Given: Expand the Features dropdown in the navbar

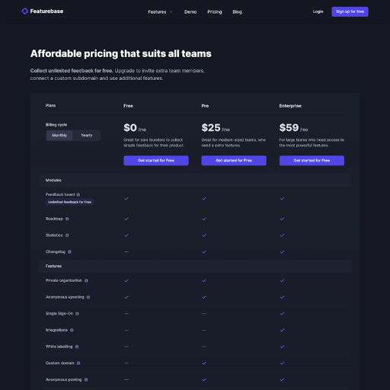Looking at the screenshot, I should [160, 12].
